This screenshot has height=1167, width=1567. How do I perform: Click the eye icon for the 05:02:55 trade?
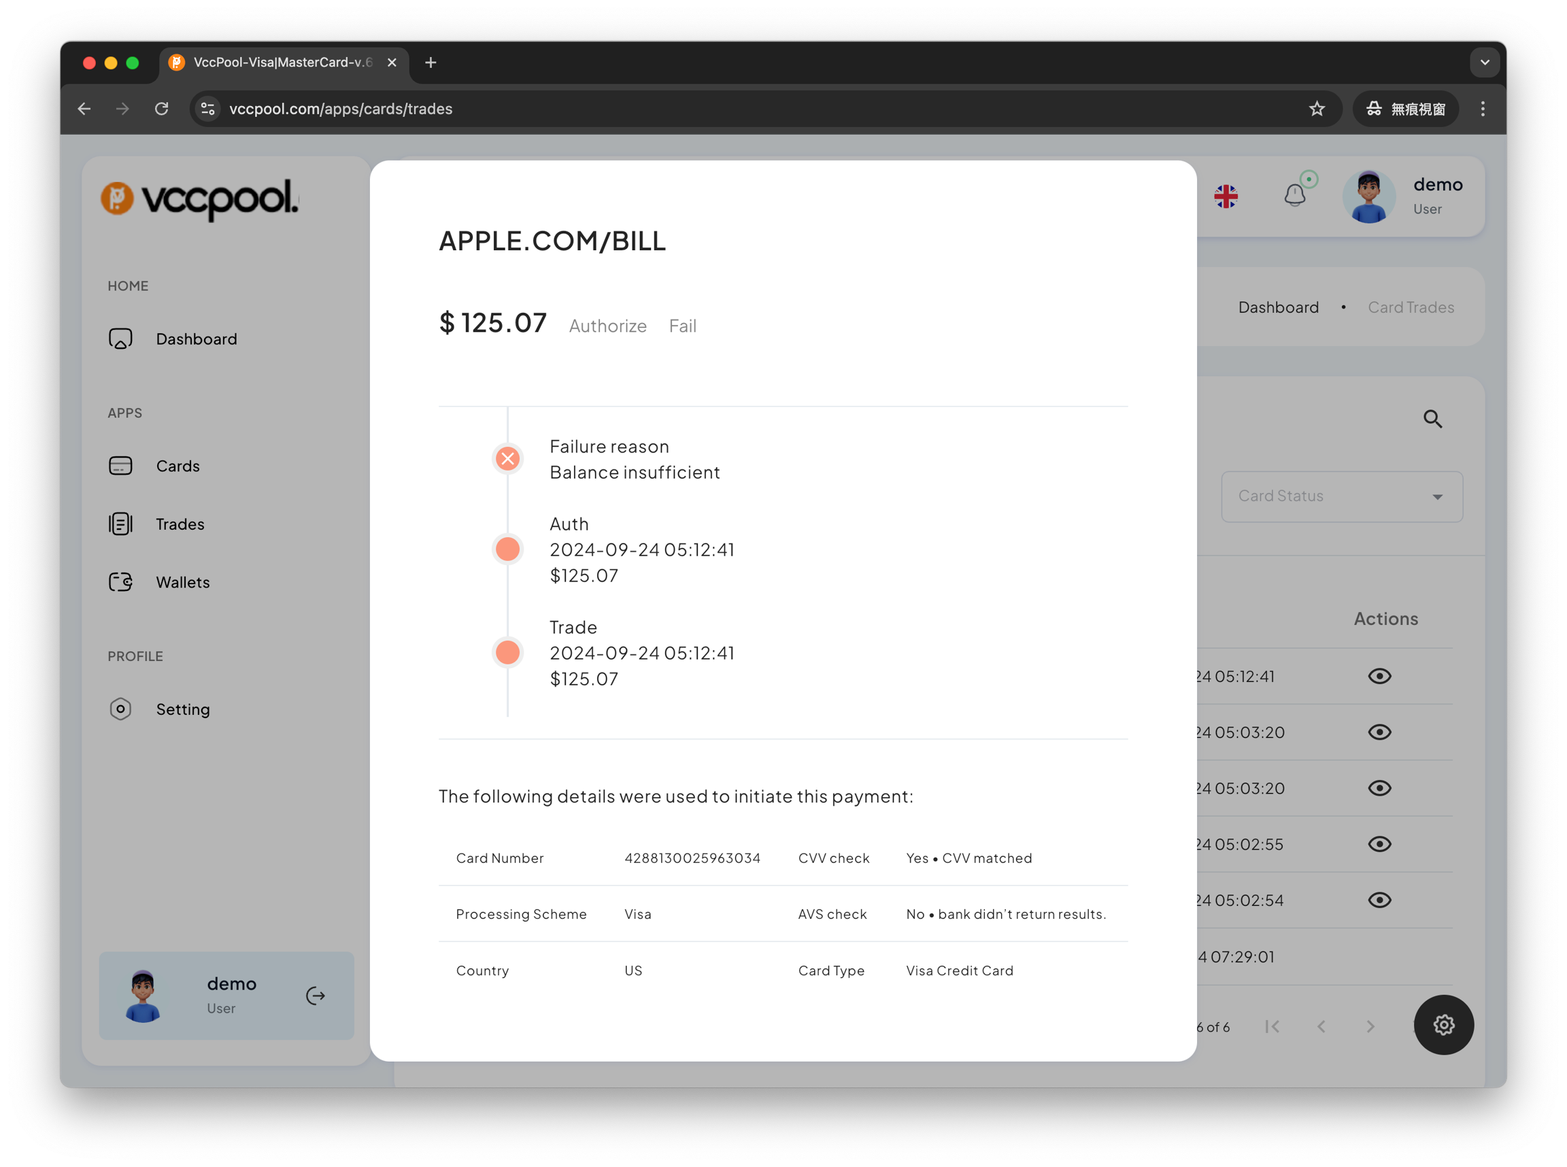click(1379, 844)
